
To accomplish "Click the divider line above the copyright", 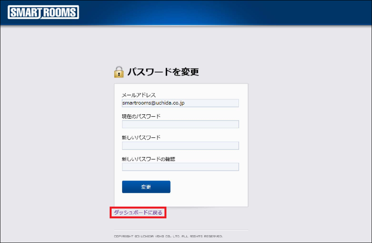I will point(181,230).
